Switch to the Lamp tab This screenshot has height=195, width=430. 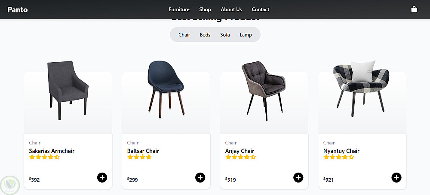tap(246, 35)
